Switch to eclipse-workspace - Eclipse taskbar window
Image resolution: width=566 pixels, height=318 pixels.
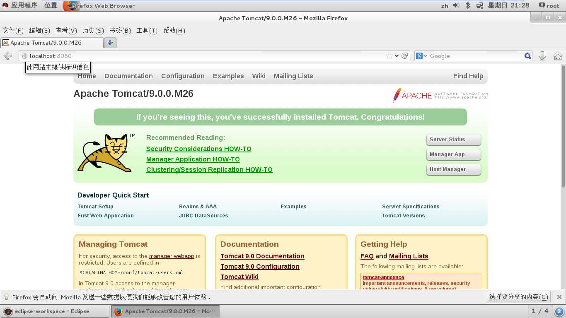(54, 311)
